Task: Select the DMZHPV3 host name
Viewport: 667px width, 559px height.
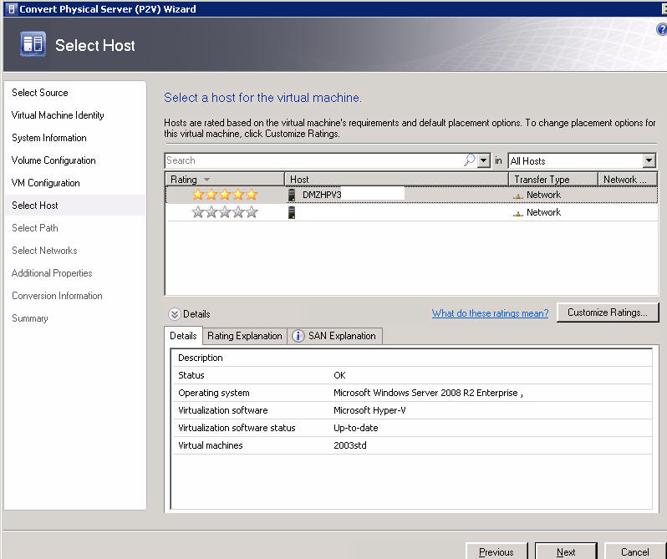Action: [322, 195]
